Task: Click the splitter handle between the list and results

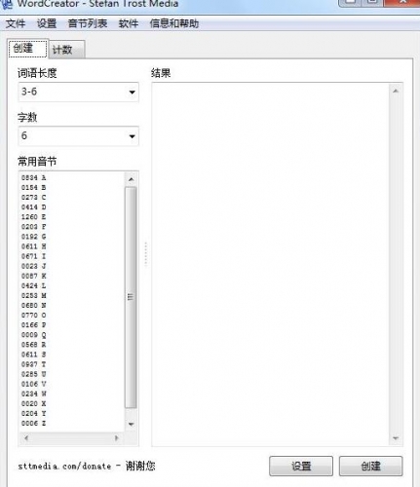Action: click(146, 254)
